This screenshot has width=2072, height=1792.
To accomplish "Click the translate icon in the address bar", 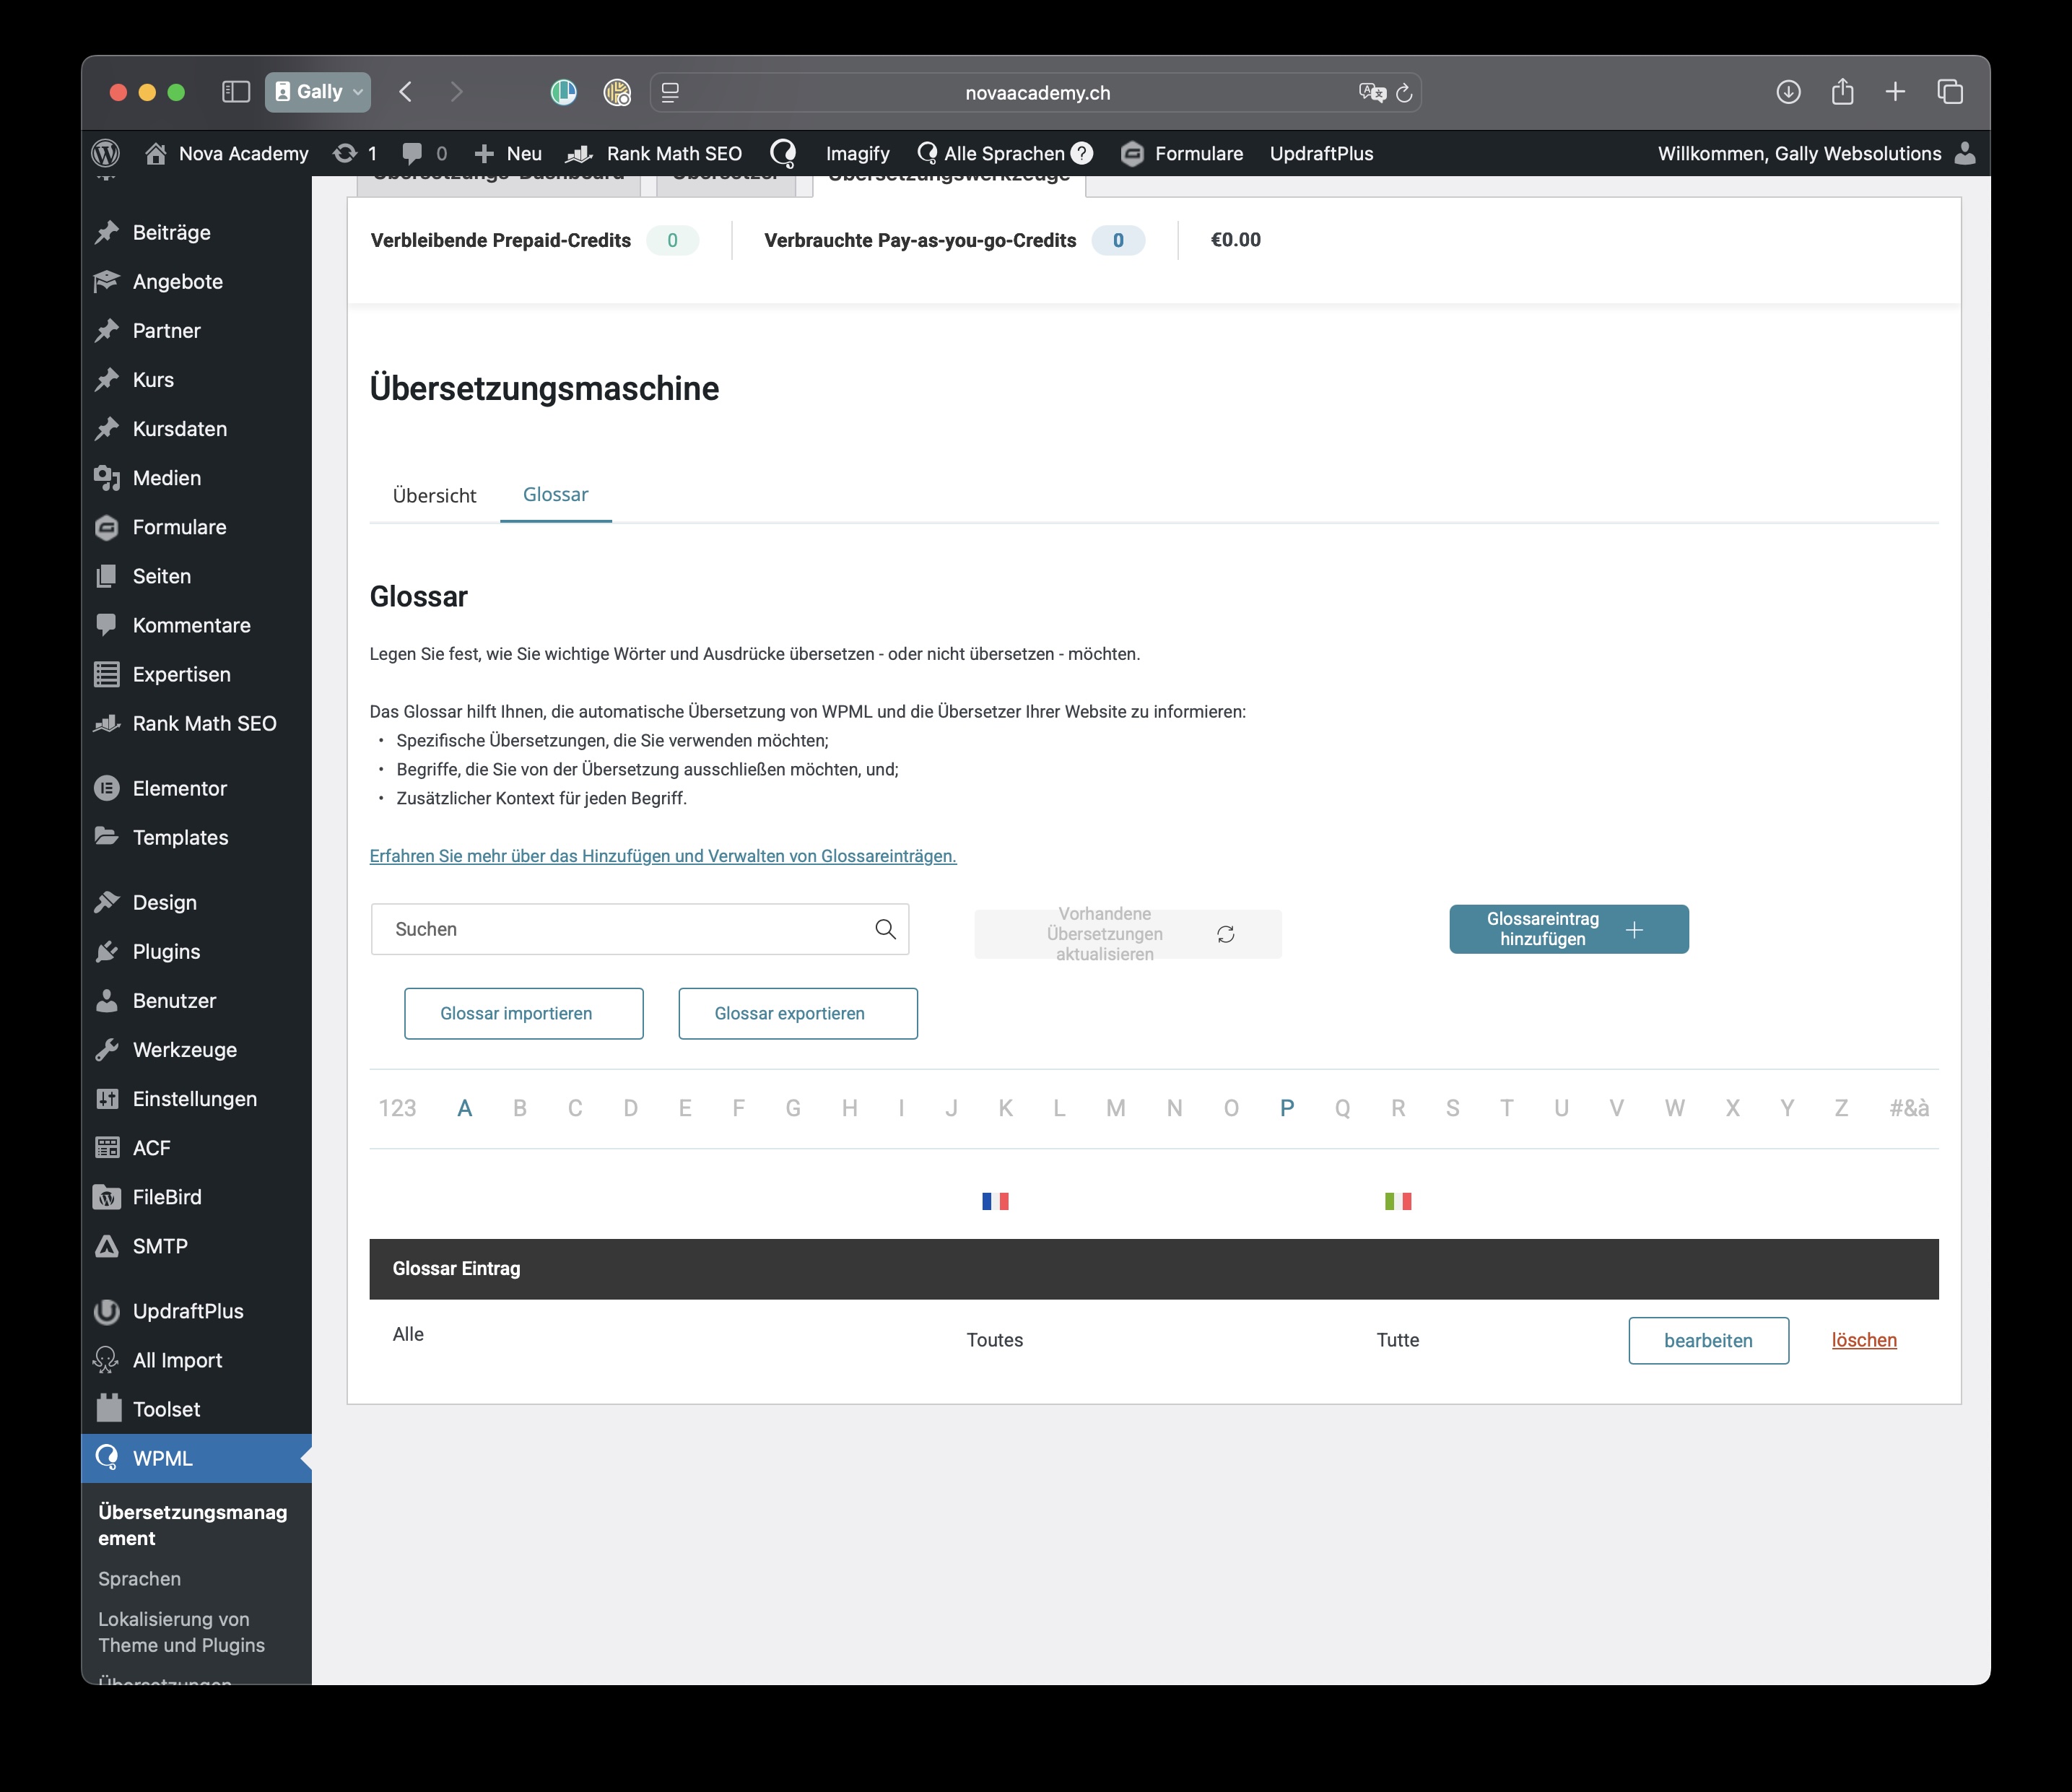I will click(x=1372, y=93).
